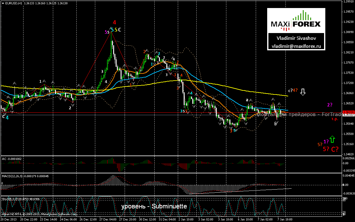This screenshot has height=222, width=355.
Task: Click the Vladimir Sivashov name text
Action: tap(296, 38)
